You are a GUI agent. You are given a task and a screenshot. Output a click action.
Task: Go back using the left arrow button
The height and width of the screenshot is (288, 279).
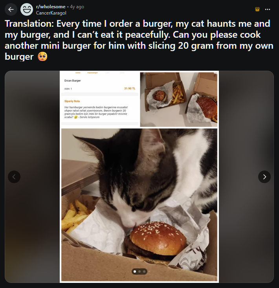pyautogui.click(x=11, y=9)
